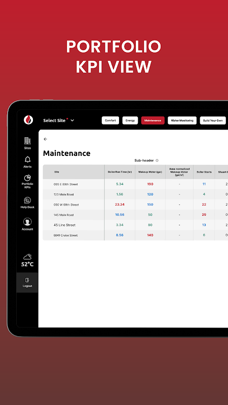Select the 45 Line Street site
228x405 pixels.
(65, 225)
